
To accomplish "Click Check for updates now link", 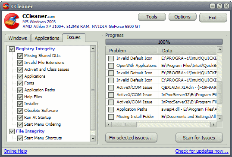I will (202, 151).
